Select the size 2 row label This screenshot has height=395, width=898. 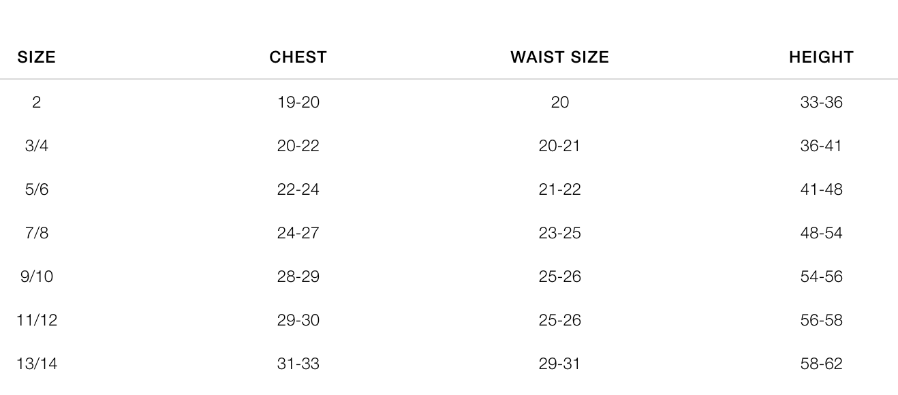(36, 102)
